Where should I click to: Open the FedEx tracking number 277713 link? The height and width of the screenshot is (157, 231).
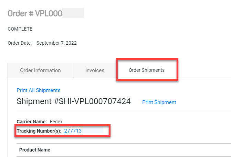tap(73, 131)
